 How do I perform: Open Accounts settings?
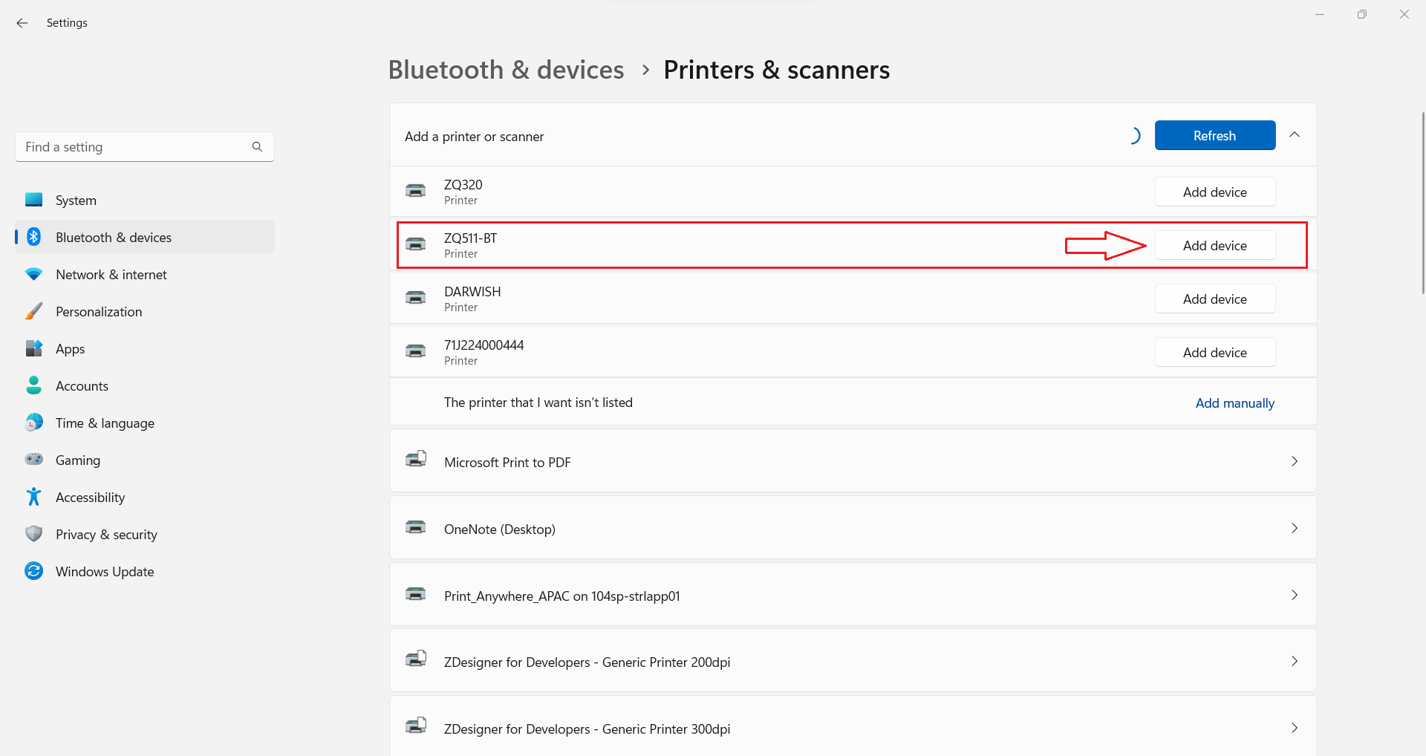coord(82,385)
